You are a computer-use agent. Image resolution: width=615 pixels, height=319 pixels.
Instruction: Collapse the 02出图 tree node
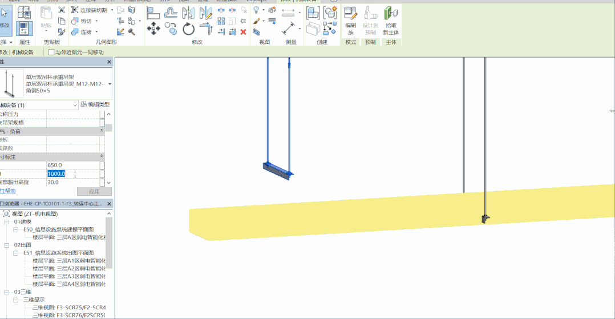tap(7, 245)
